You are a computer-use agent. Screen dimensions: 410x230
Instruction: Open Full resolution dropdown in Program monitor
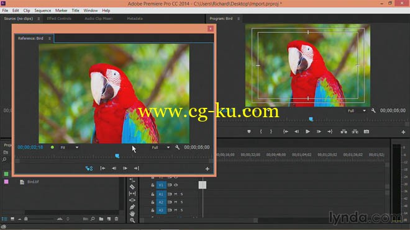click(x=357, y=111)
